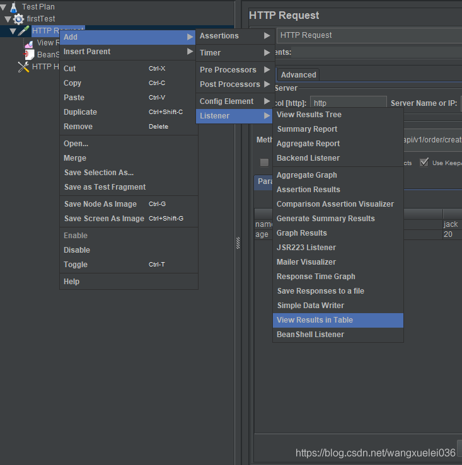
Task: Select Save Node As Image option
Action: coord(100,204)
